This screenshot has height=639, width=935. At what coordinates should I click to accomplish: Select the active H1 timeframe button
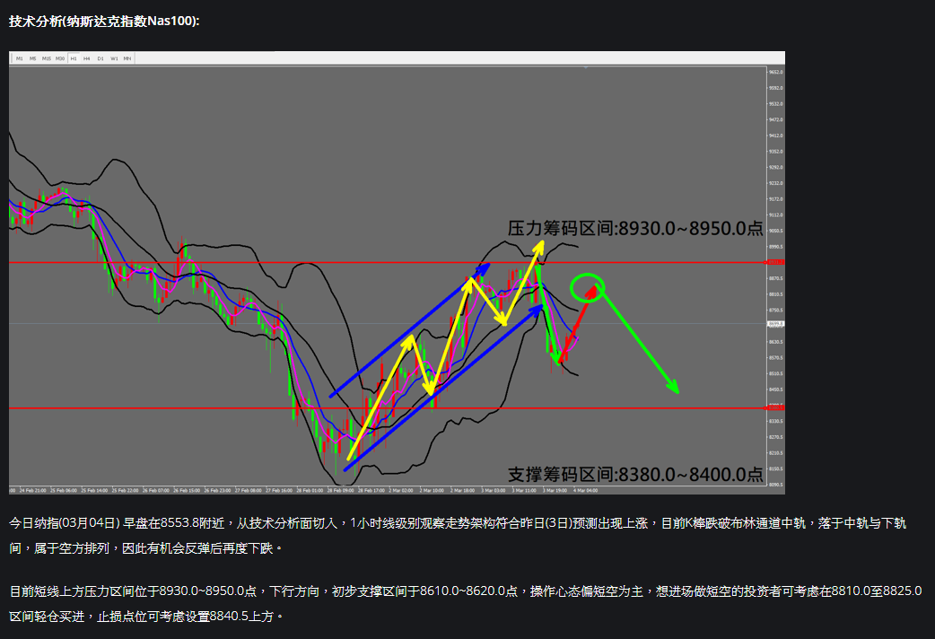pos(74,58)
